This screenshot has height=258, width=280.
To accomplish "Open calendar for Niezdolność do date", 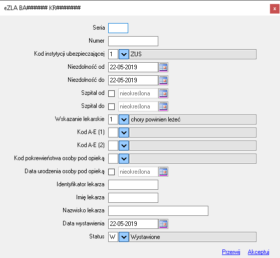I will point(163,80).
